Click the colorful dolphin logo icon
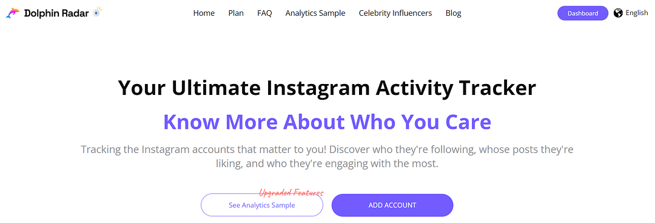This screenshot has height=223, width=655. (13, 13)
